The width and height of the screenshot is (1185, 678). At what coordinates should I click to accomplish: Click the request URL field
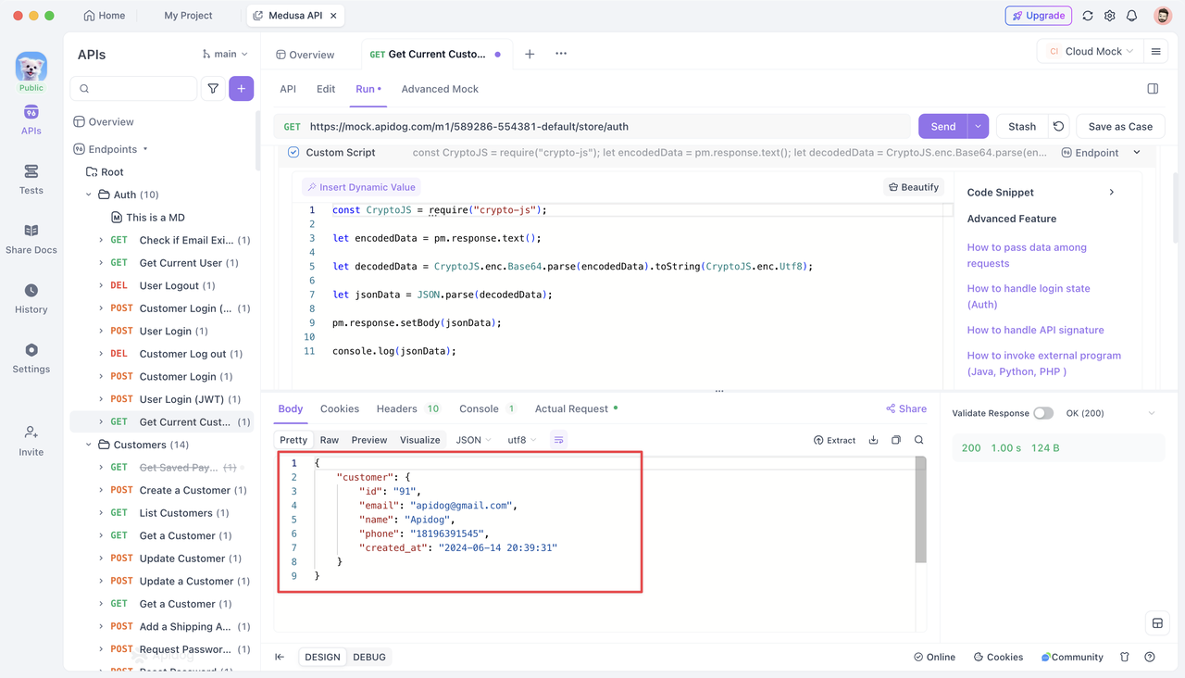coord(592,127)
